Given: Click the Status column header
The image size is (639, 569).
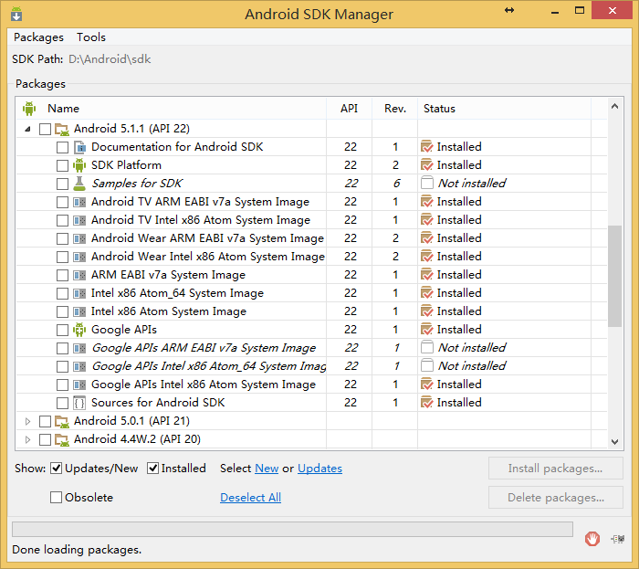Looking at the screenshot, I should tap(505, 109).
